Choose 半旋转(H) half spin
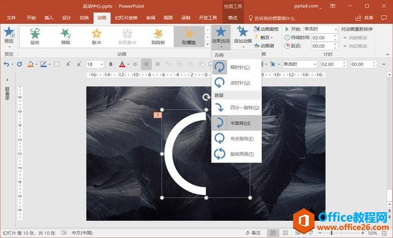393x238 pixels. (x=236, y=123)
